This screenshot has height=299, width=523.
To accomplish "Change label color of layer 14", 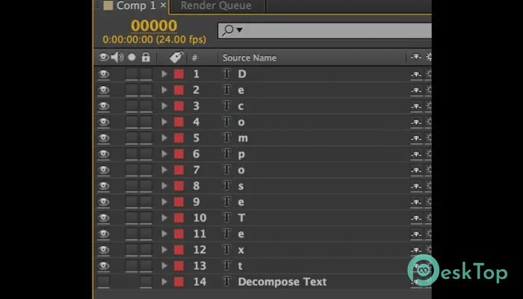I will tap(179, 282).
